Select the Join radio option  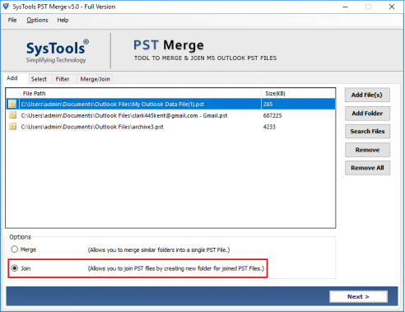click(15, 268)
